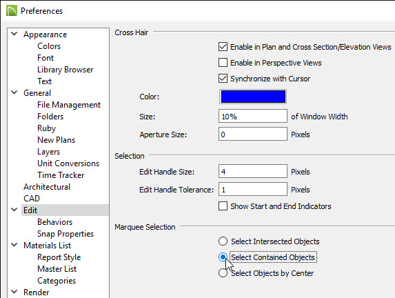Collapse the Render tree section

(x=14, y=292)
